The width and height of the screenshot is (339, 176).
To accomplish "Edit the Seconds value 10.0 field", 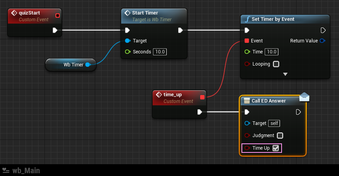I will pos(160,52).
